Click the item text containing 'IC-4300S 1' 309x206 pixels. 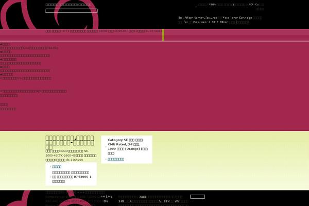[72, 177]
